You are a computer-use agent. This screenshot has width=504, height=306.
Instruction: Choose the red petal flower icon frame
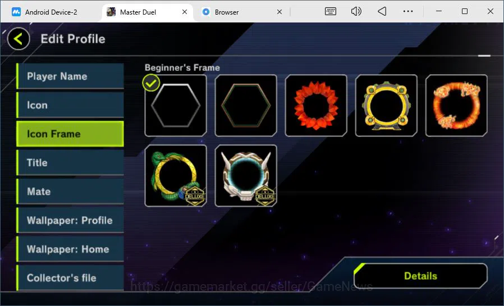pos(316,106)
